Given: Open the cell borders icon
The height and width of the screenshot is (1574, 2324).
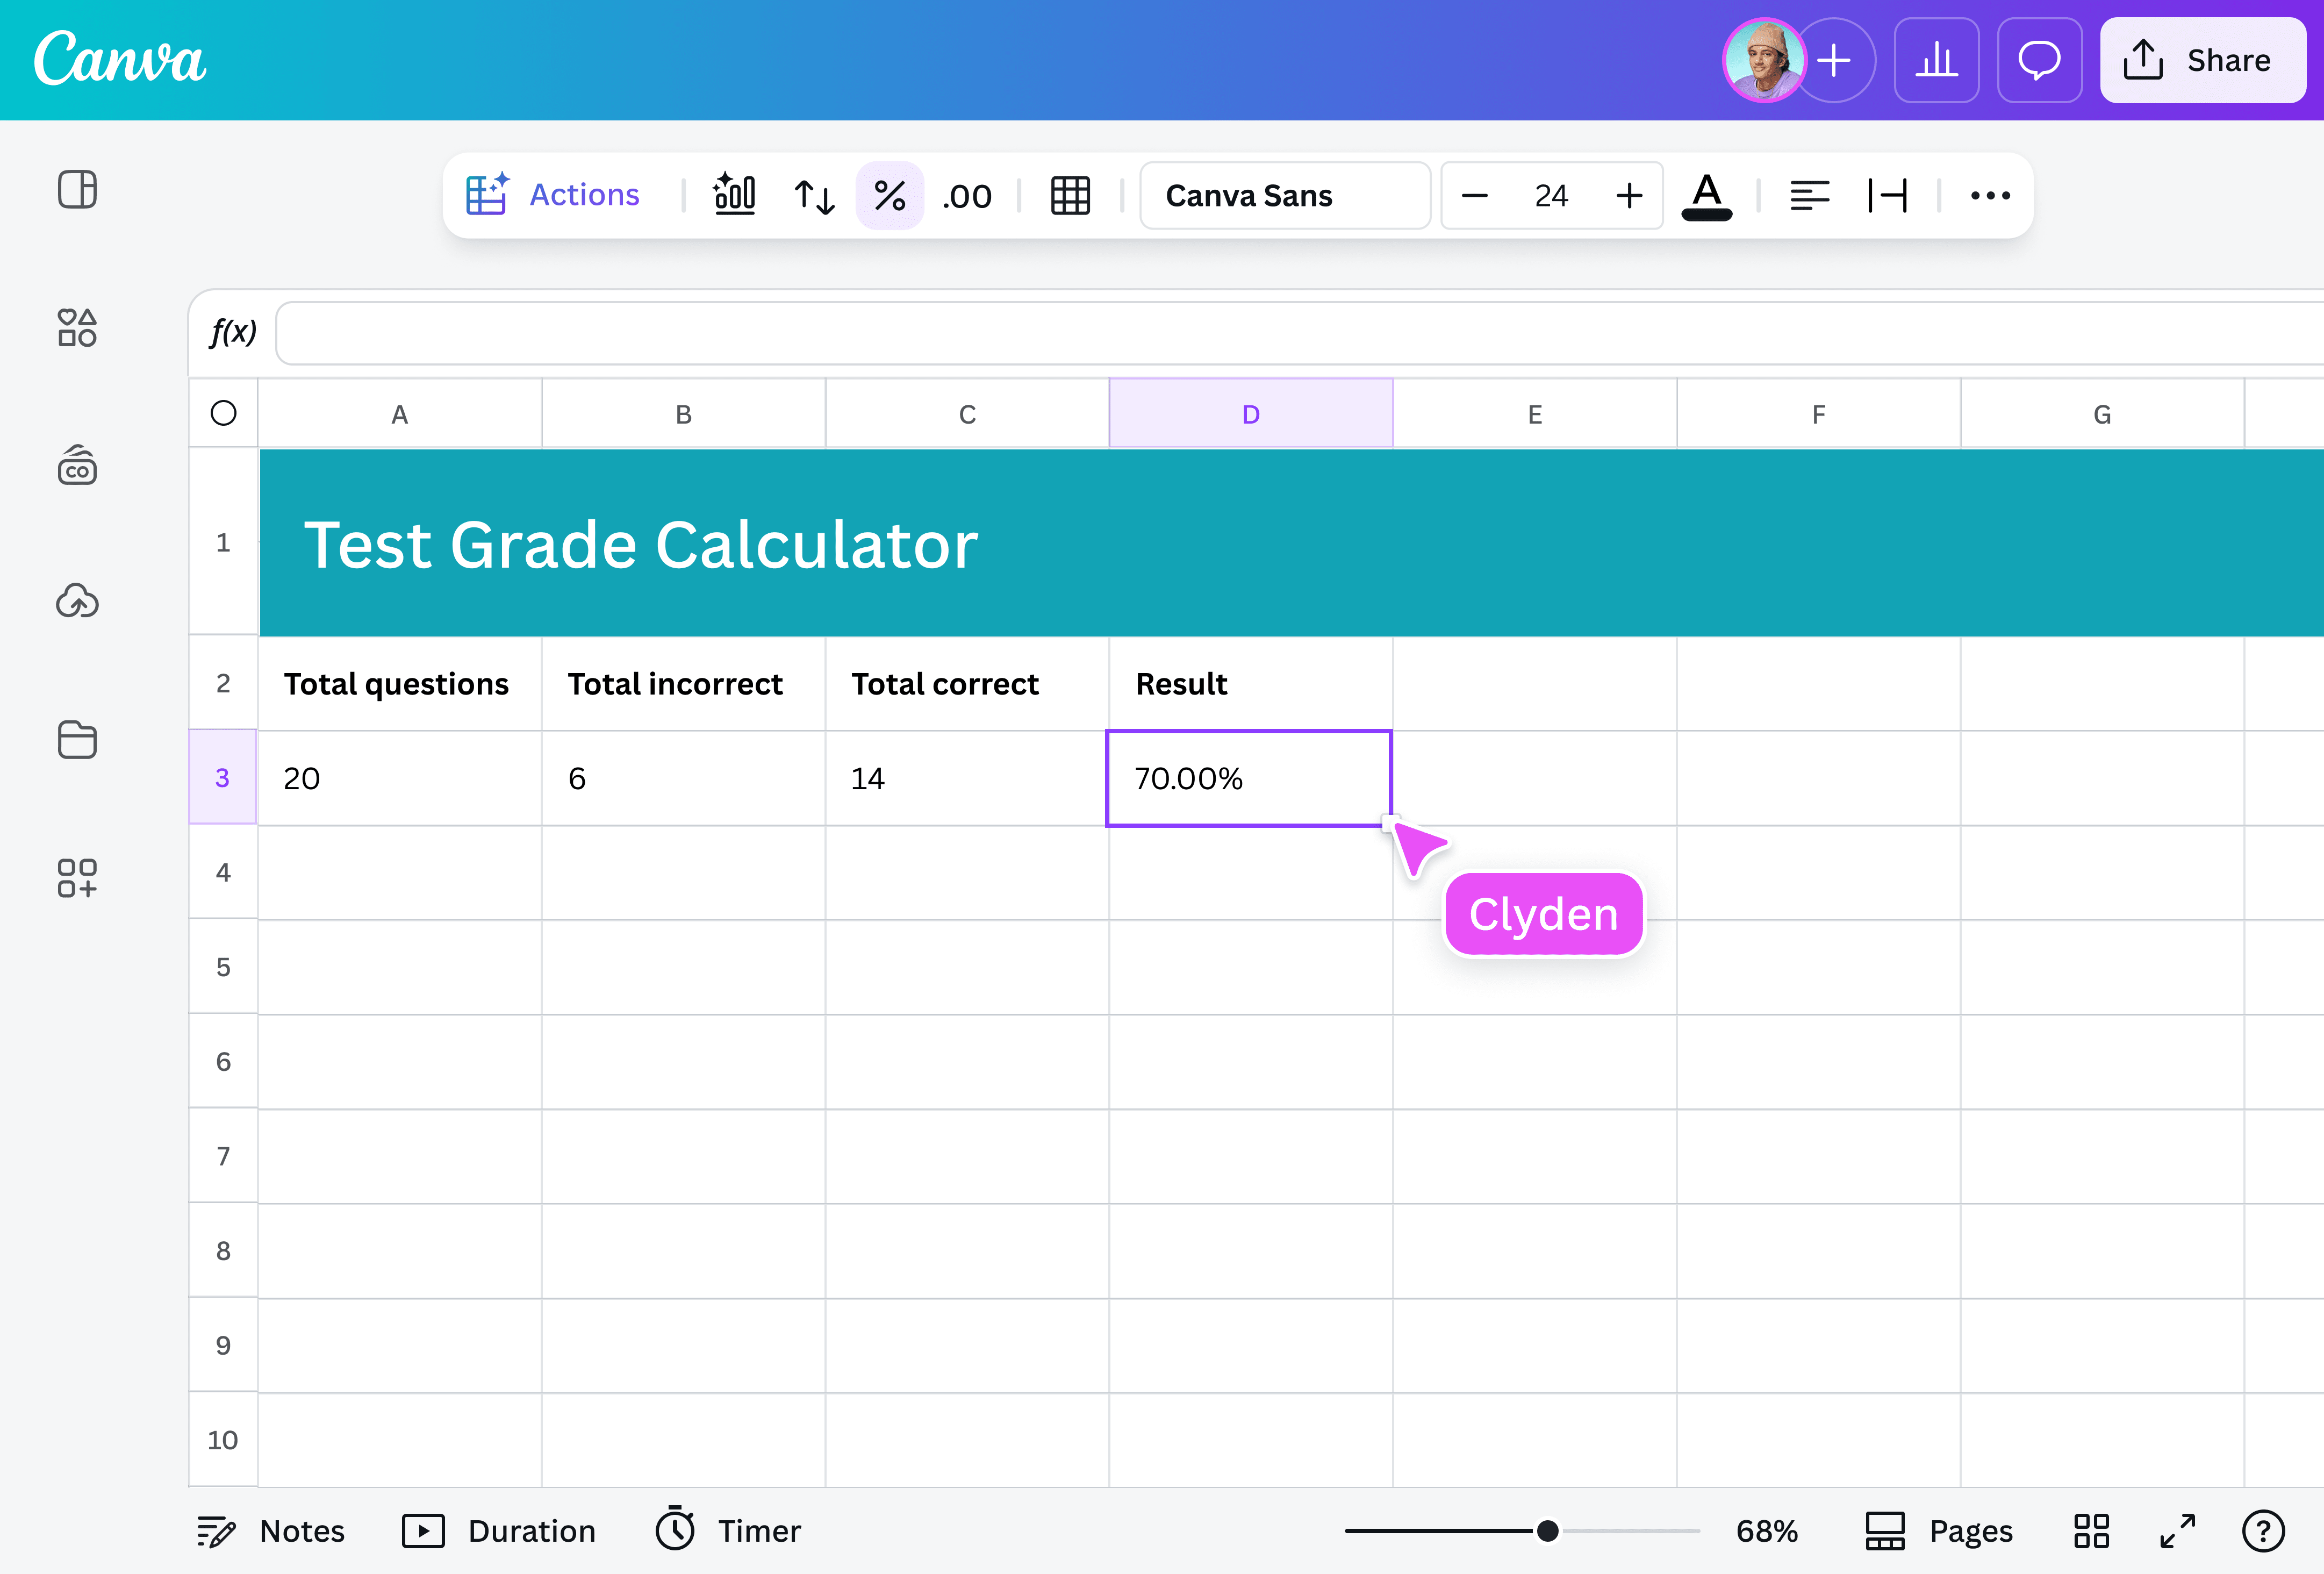Looking at the screenshot, I should point(1070,195).
